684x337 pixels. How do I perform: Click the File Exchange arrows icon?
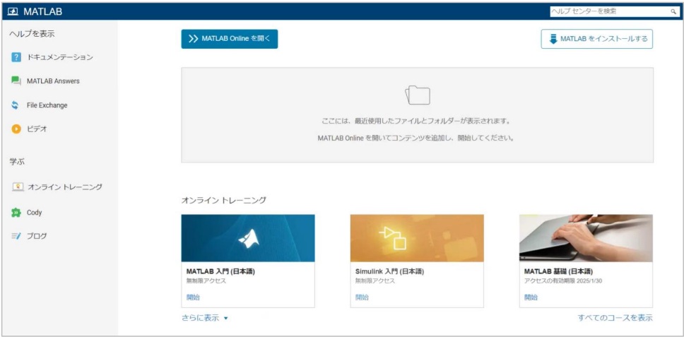(x=16, y=105)
